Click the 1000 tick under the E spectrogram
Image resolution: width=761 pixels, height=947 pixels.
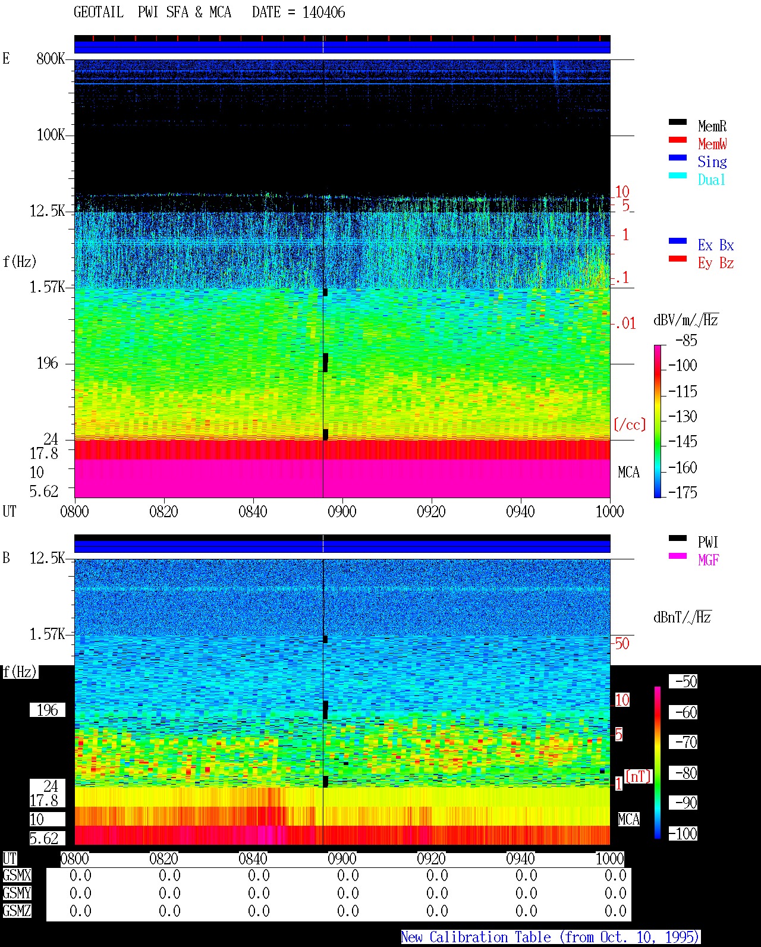(609, 512)
